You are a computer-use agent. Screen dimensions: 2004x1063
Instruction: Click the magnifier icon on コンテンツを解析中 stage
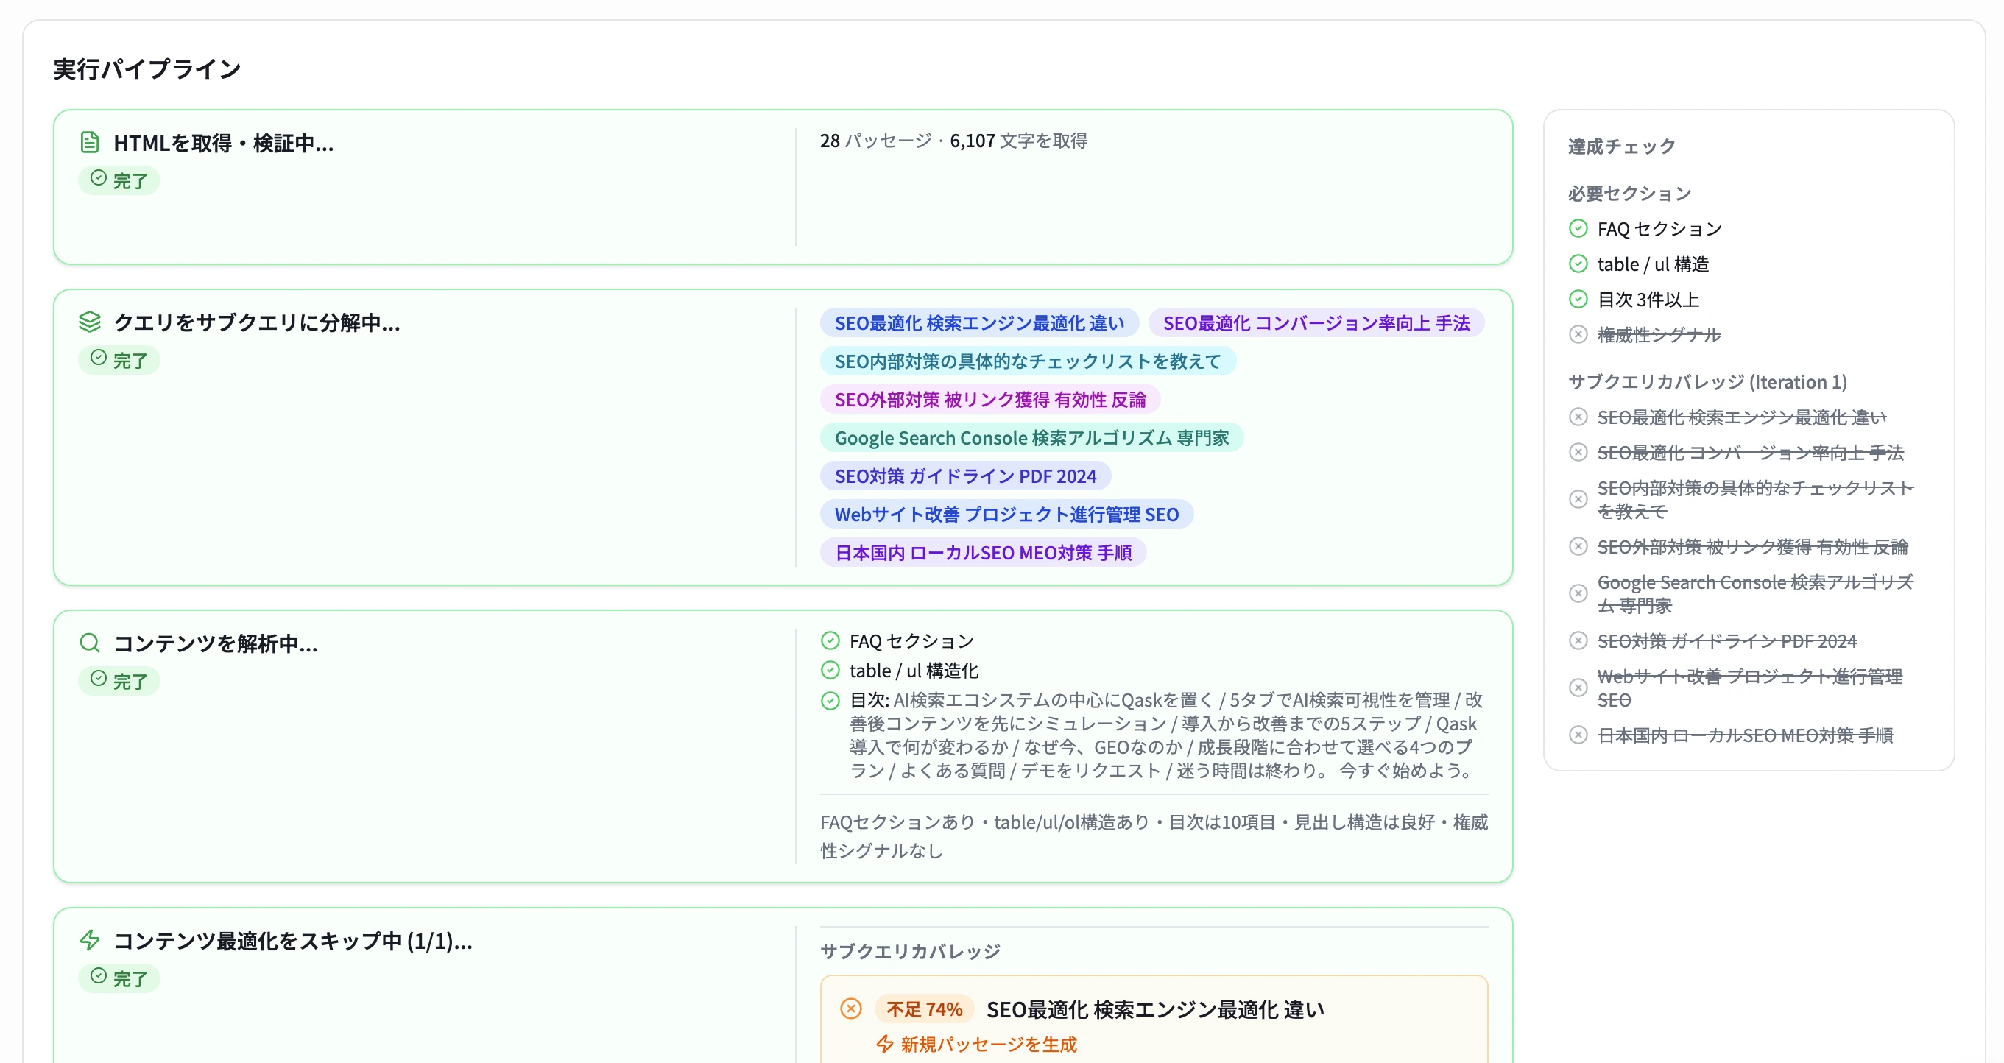pos(90,643)
